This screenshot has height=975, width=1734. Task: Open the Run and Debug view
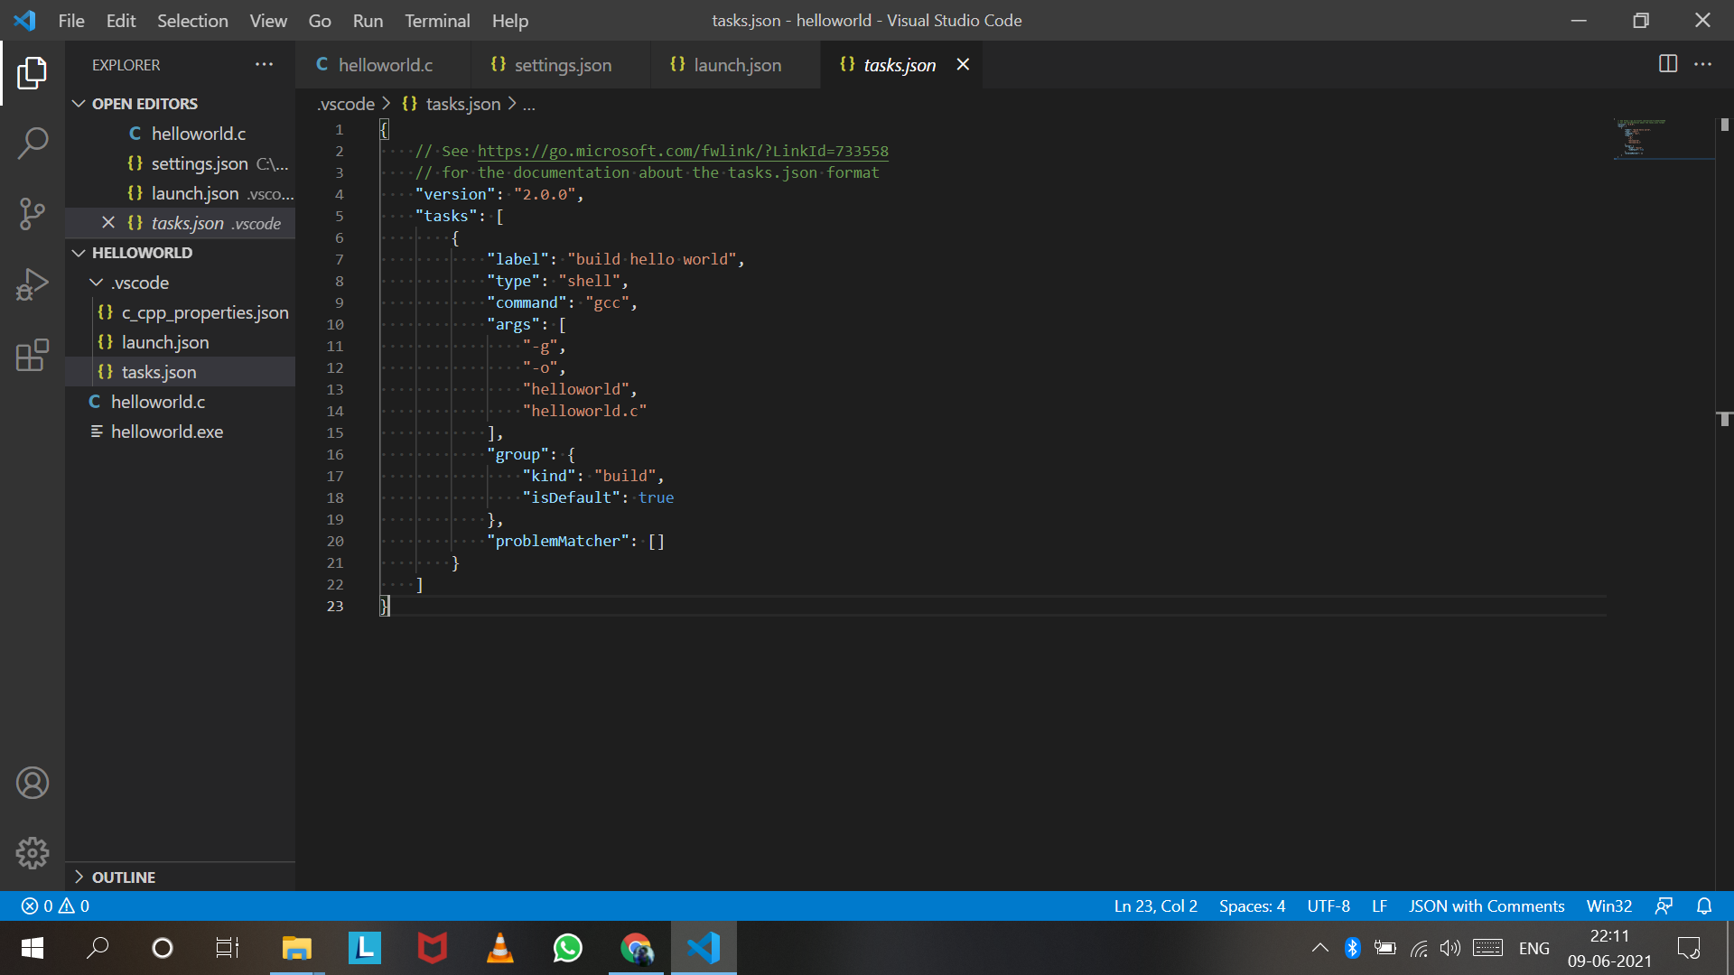tap(33, 283)
